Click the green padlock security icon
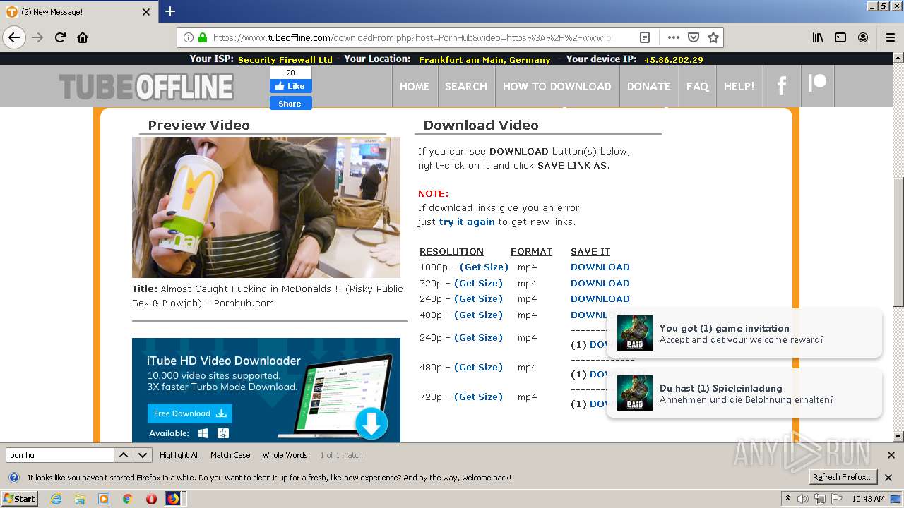Viewport: 904px width, 508px height. [203, 37]
